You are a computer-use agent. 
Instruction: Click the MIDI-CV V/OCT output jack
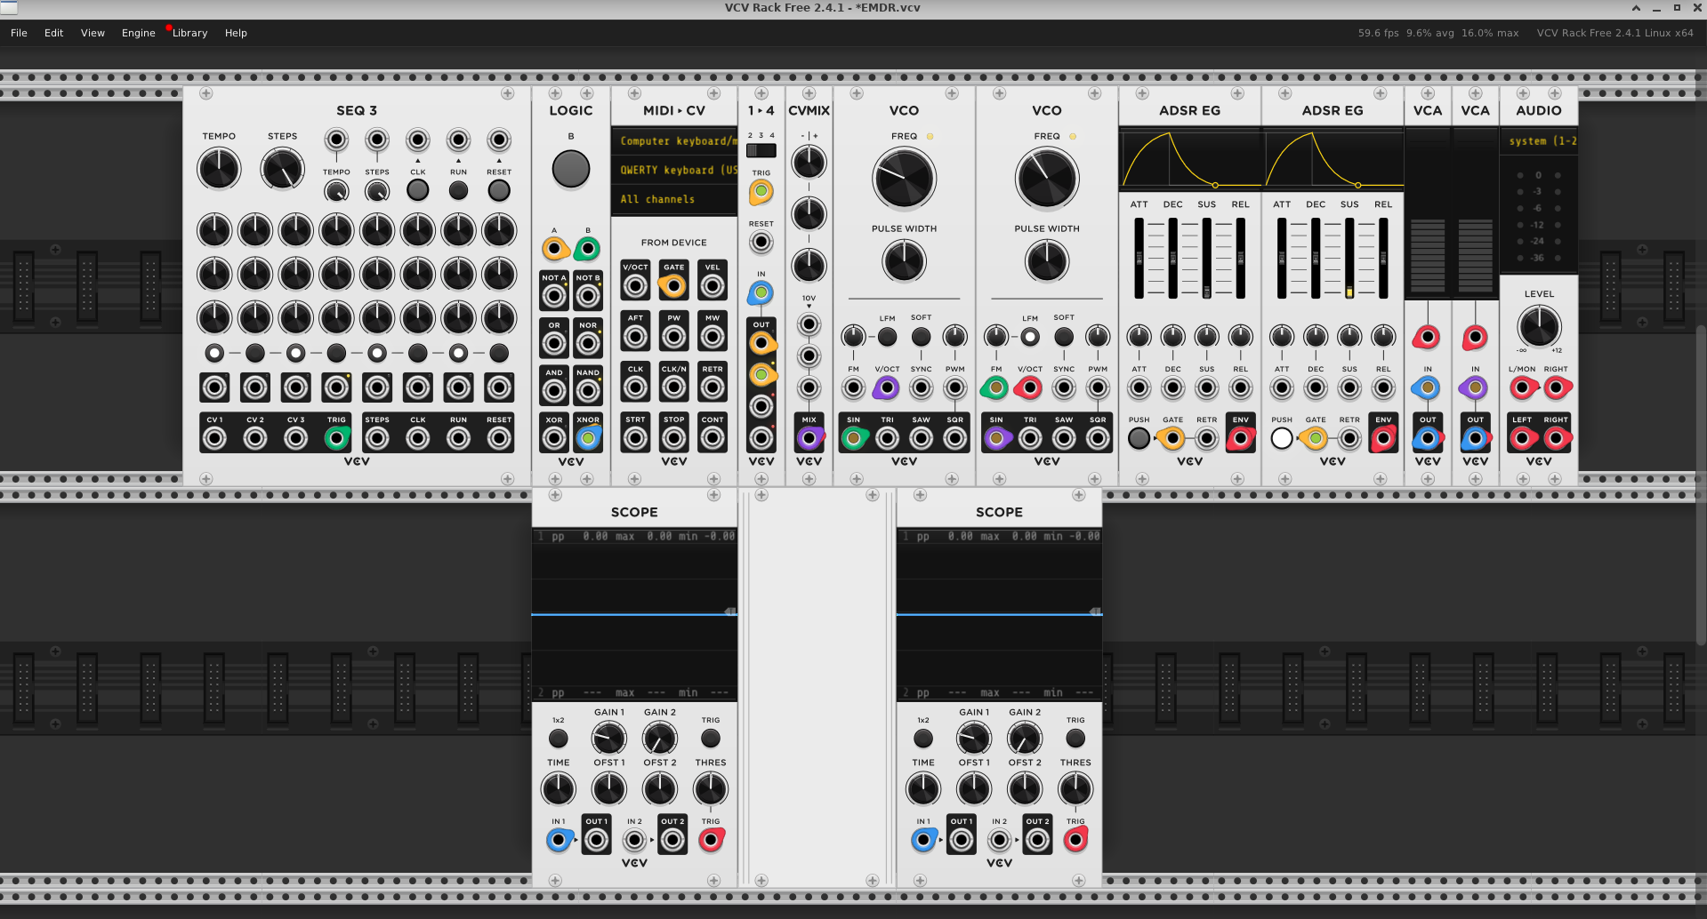tap(635, 285)
